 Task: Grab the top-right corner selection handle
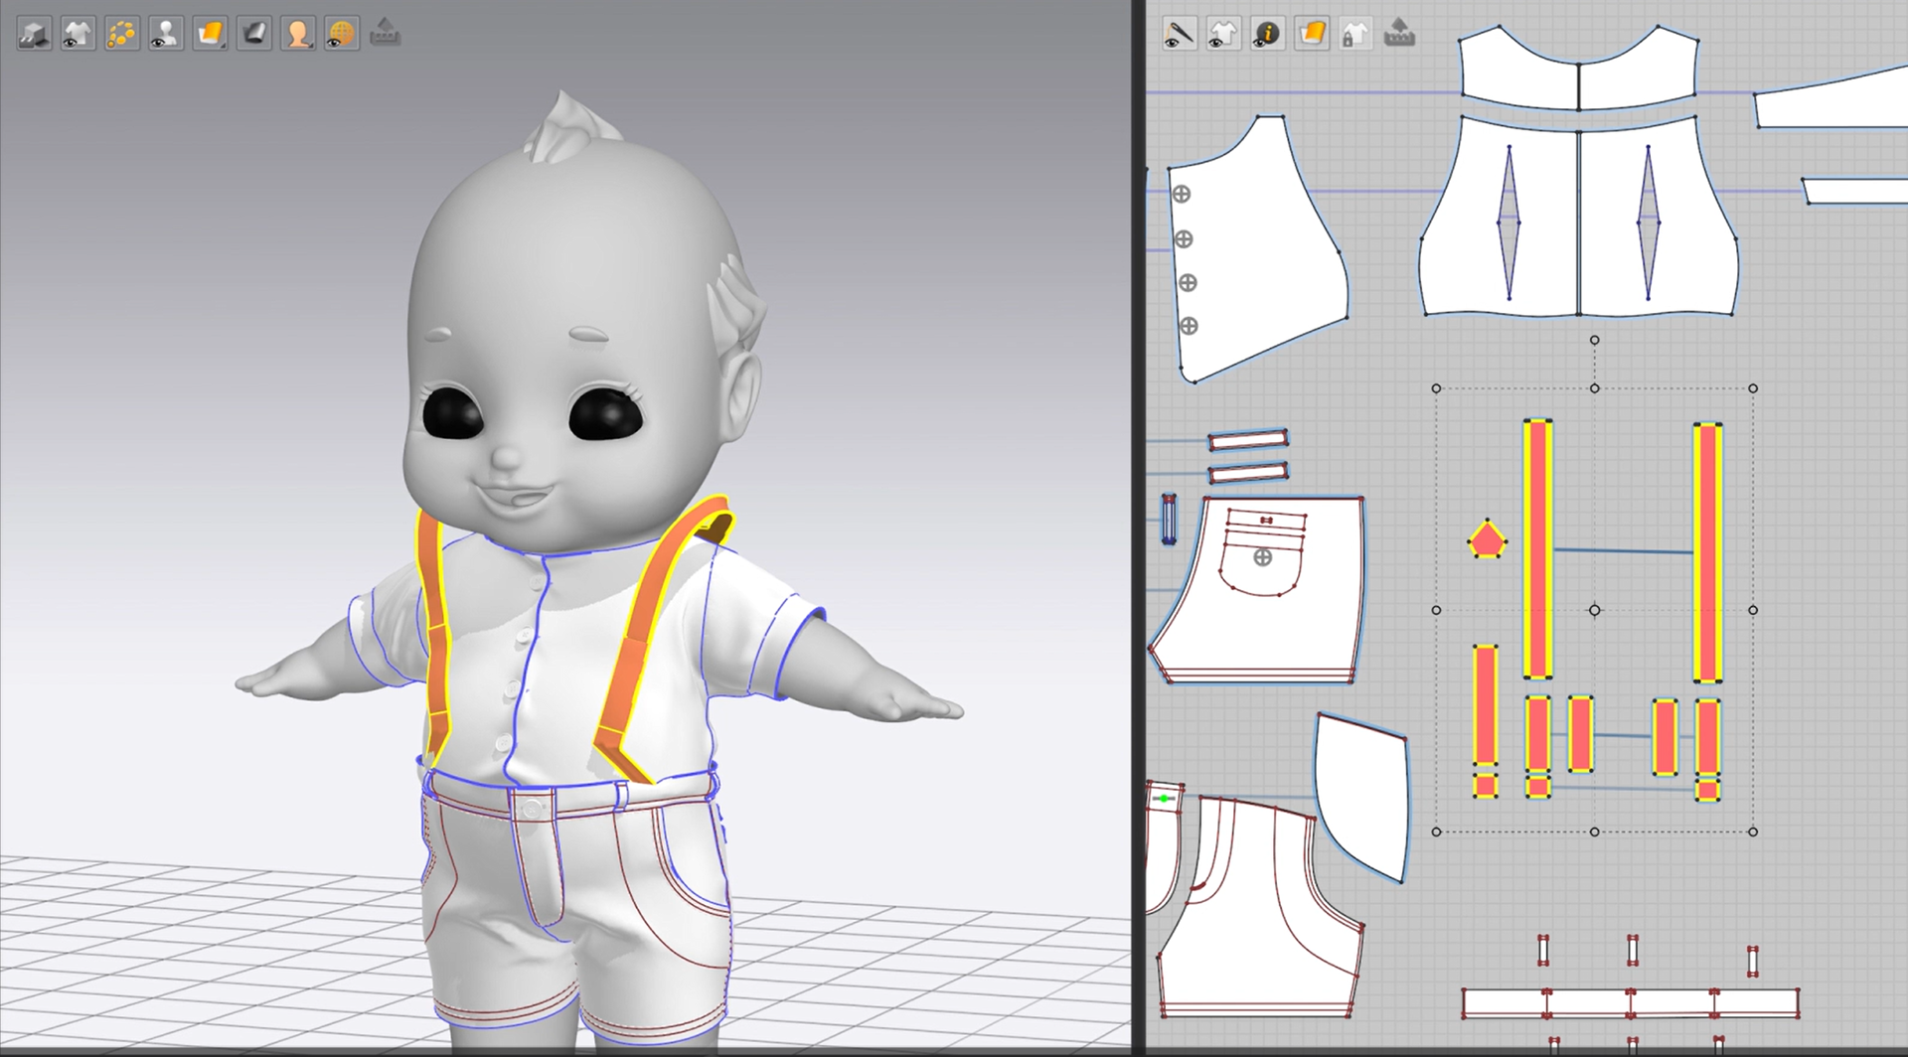click(x=1753, y=388)
